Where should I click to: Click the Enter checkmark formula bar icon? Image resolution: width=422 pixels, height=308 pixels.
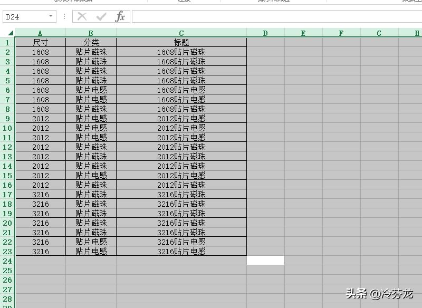click(101, 17)
